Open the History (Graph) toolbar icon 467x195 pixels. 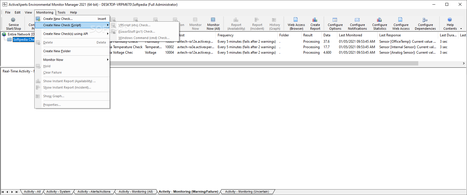274,20
